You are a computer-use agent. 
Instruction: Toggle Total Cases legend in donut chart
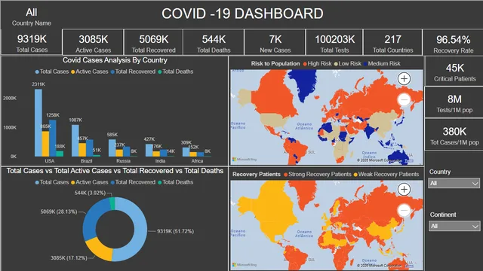52,182
